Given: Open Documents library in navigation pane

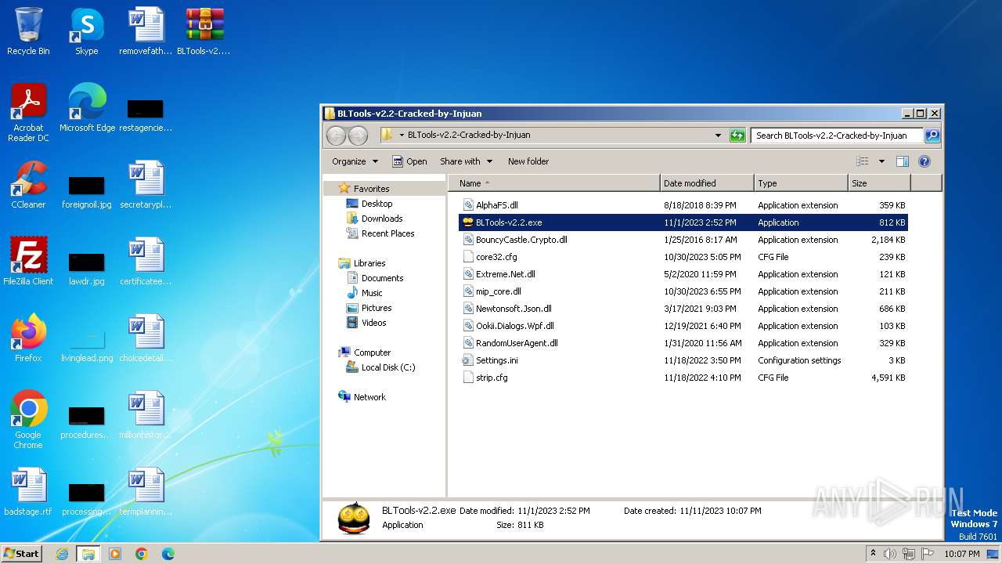Looking at the screenshot, I should [x=382, y=278].
